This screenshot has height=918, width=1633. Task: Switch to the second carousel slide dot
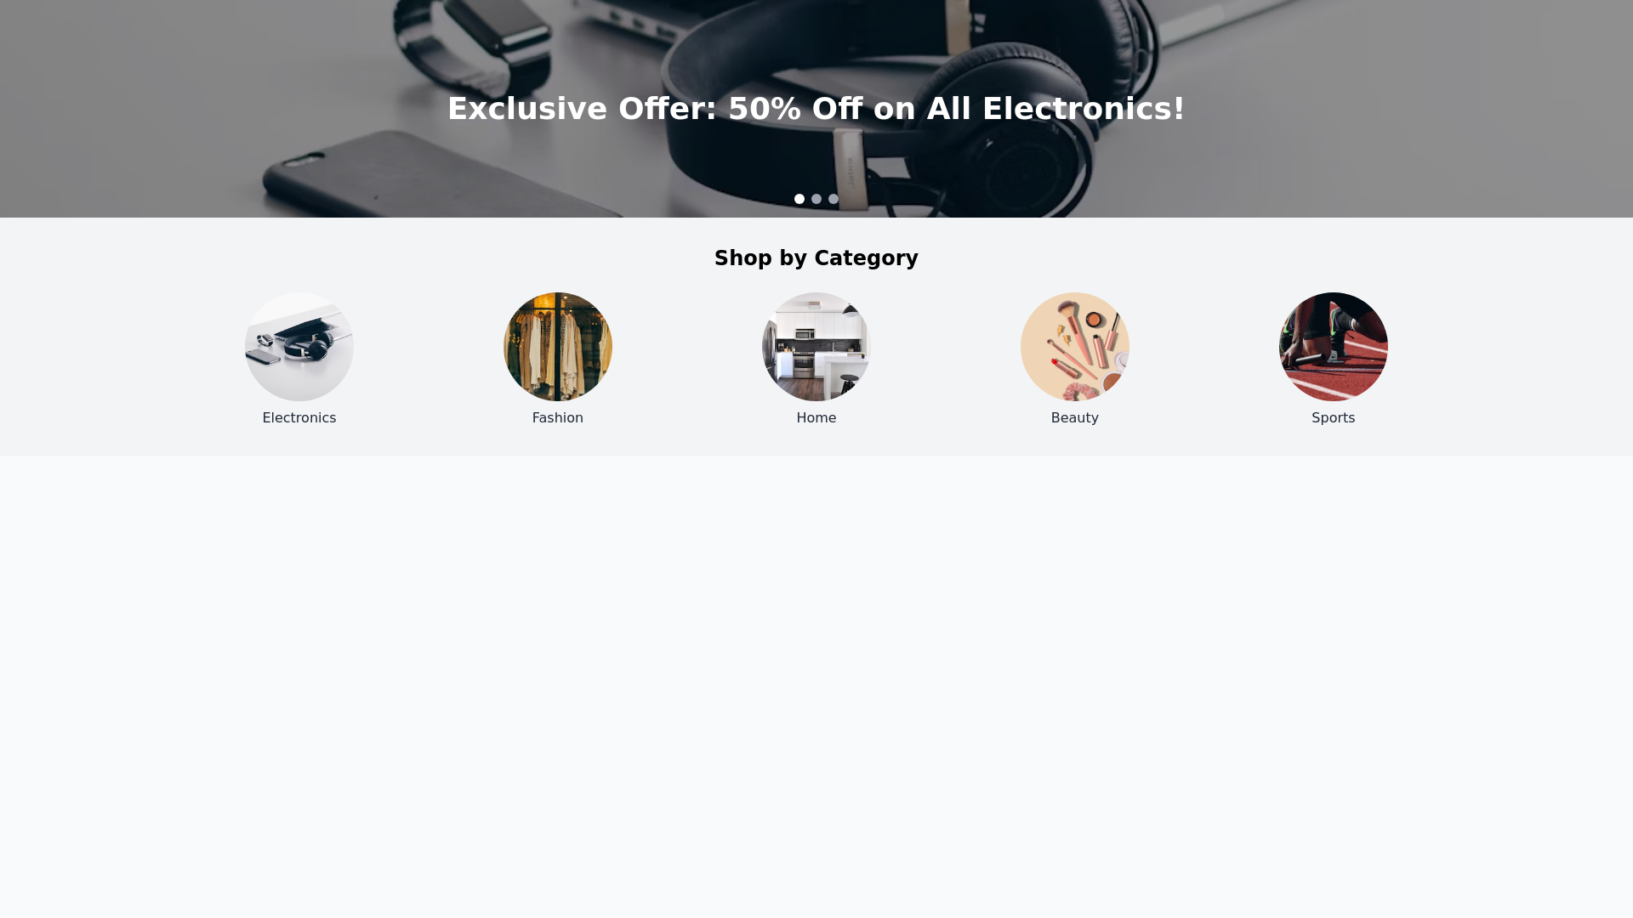point(816,199)
